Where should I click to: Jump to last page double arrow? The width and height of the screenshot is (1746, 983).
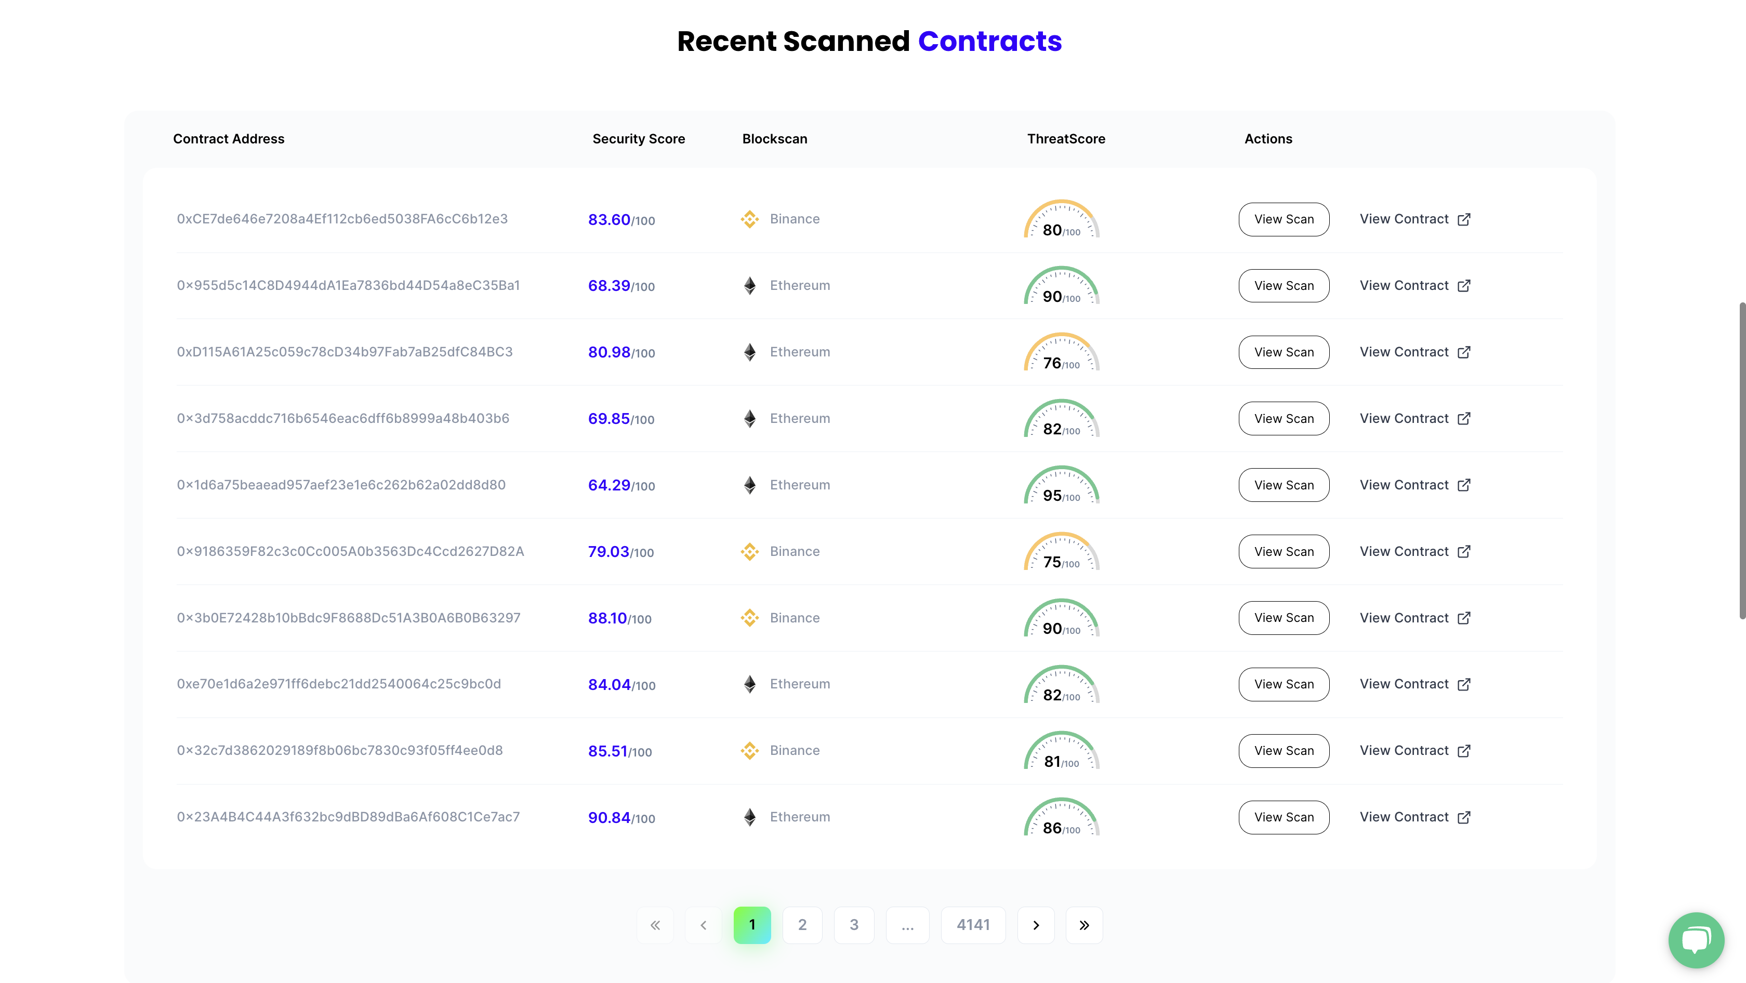pyautogui.click(x=1084, y=925)
